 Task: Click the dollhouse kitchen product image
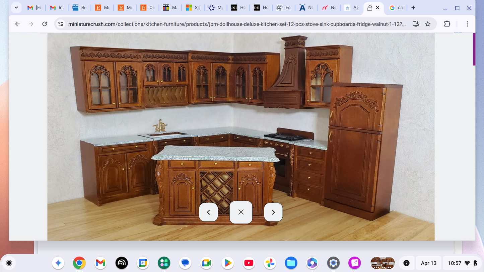(241, 137)
